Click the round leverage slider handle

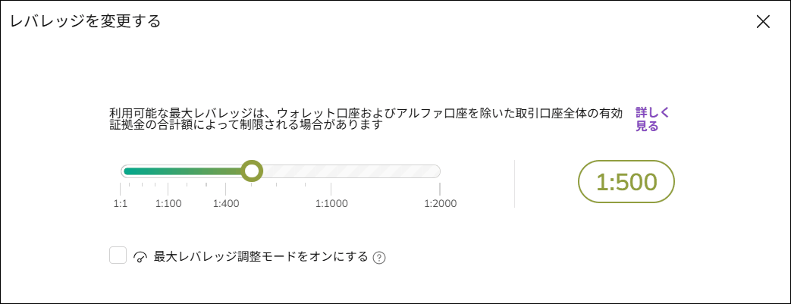[x=252, y=171]
